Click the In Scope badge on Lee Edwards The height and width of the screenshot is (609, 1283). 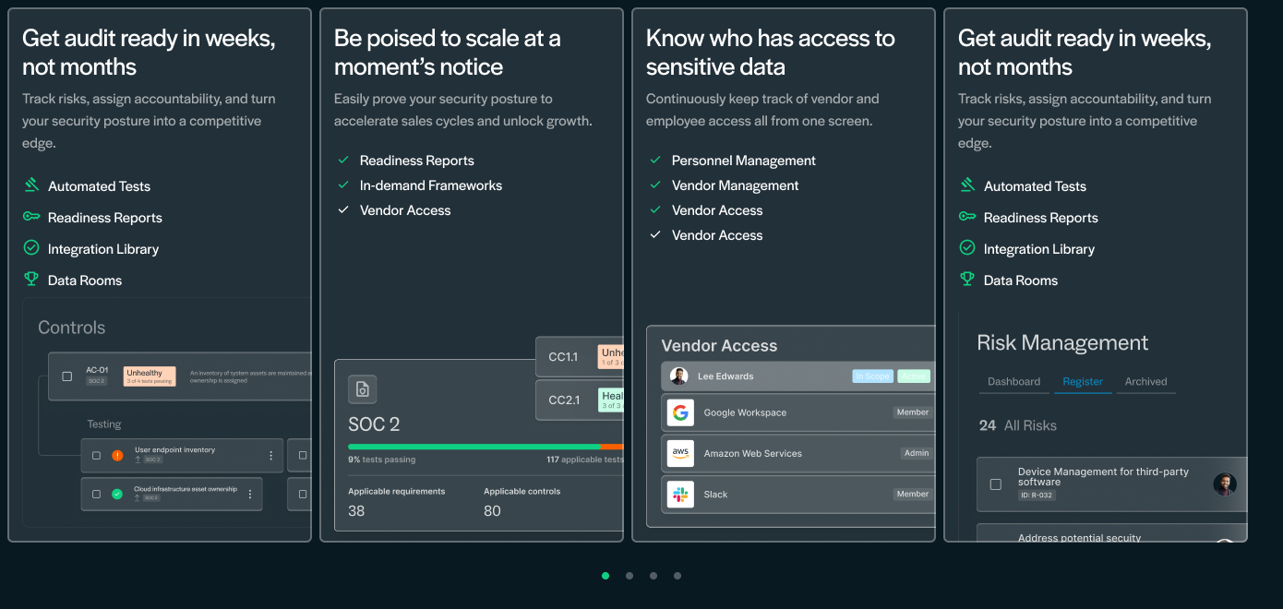point(872,376)
